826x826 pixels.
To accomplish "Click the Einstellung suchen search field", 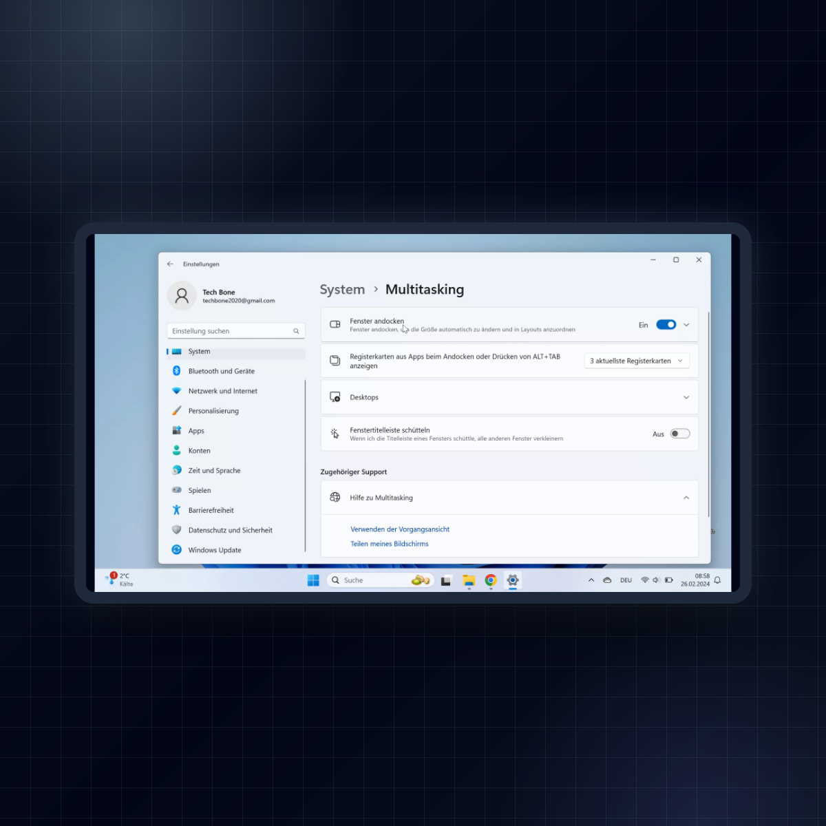I will tap(235, 331).
